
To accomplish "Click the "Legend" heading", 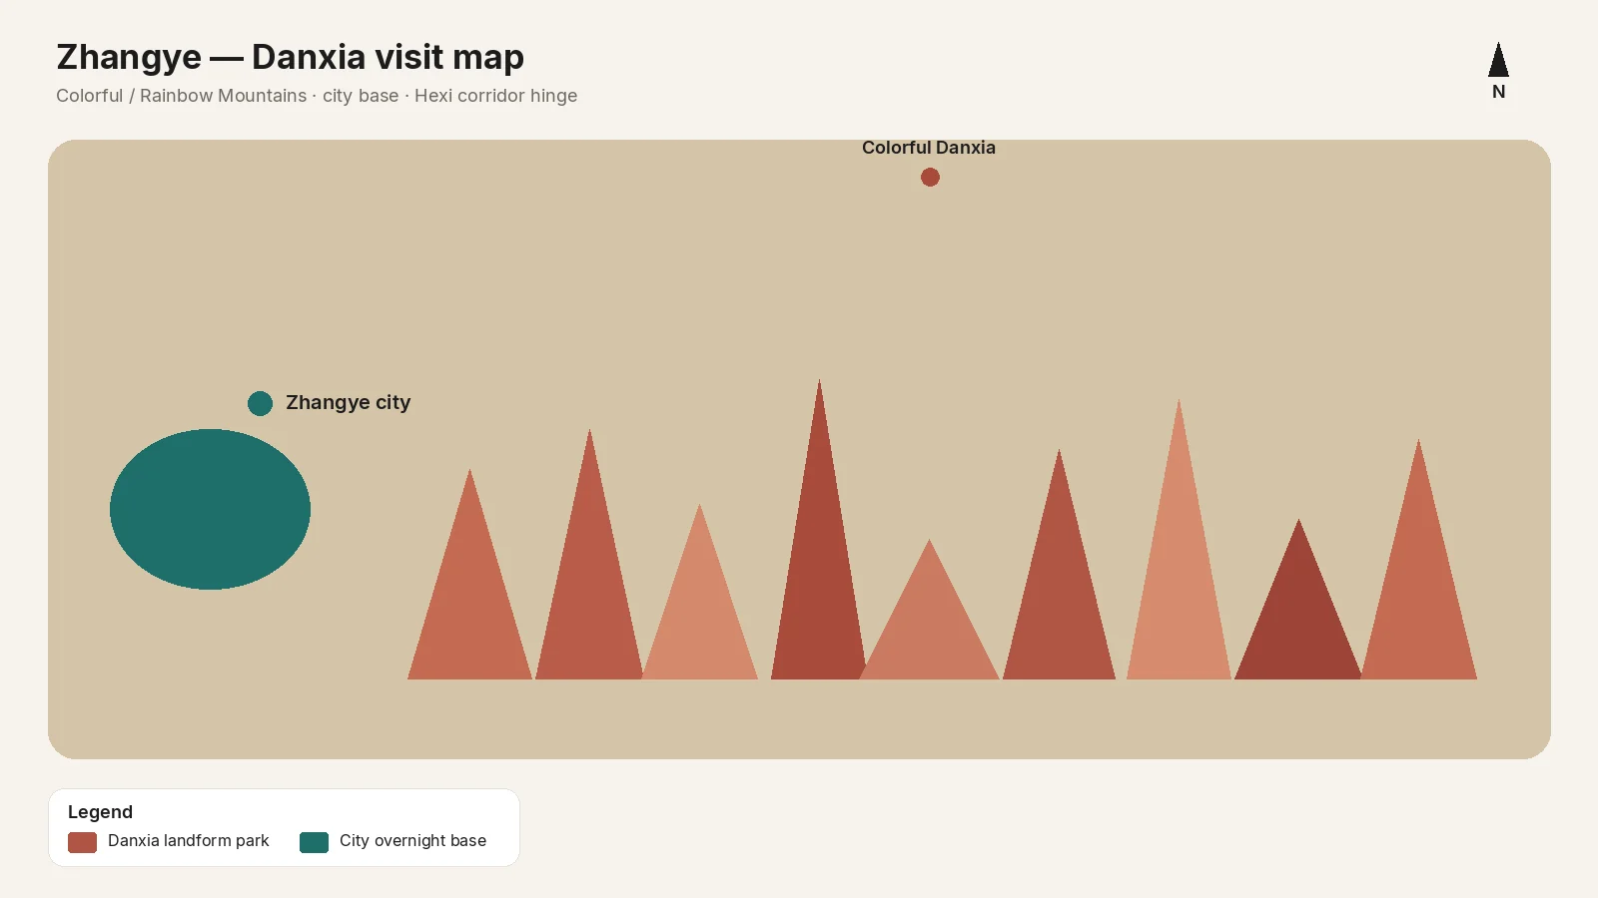I will [x=100, y=812].
